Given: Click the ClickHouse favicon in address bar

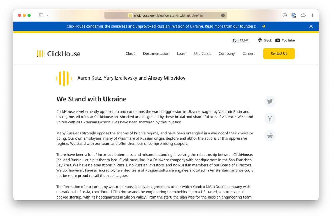Looking at the screenshot, I should point(130,15).
